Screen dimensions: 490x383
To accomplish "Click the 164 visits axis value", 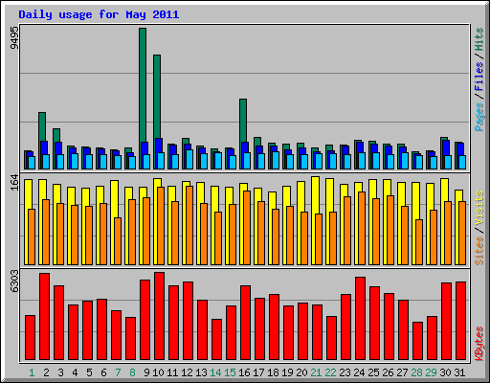I will pyautogui.click(x=14, y=183).
